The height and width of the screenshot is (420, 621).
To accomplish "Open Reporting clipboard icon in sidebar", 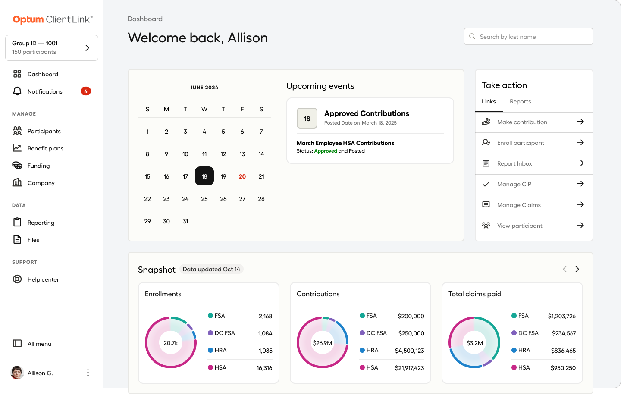I will (17, 222).
